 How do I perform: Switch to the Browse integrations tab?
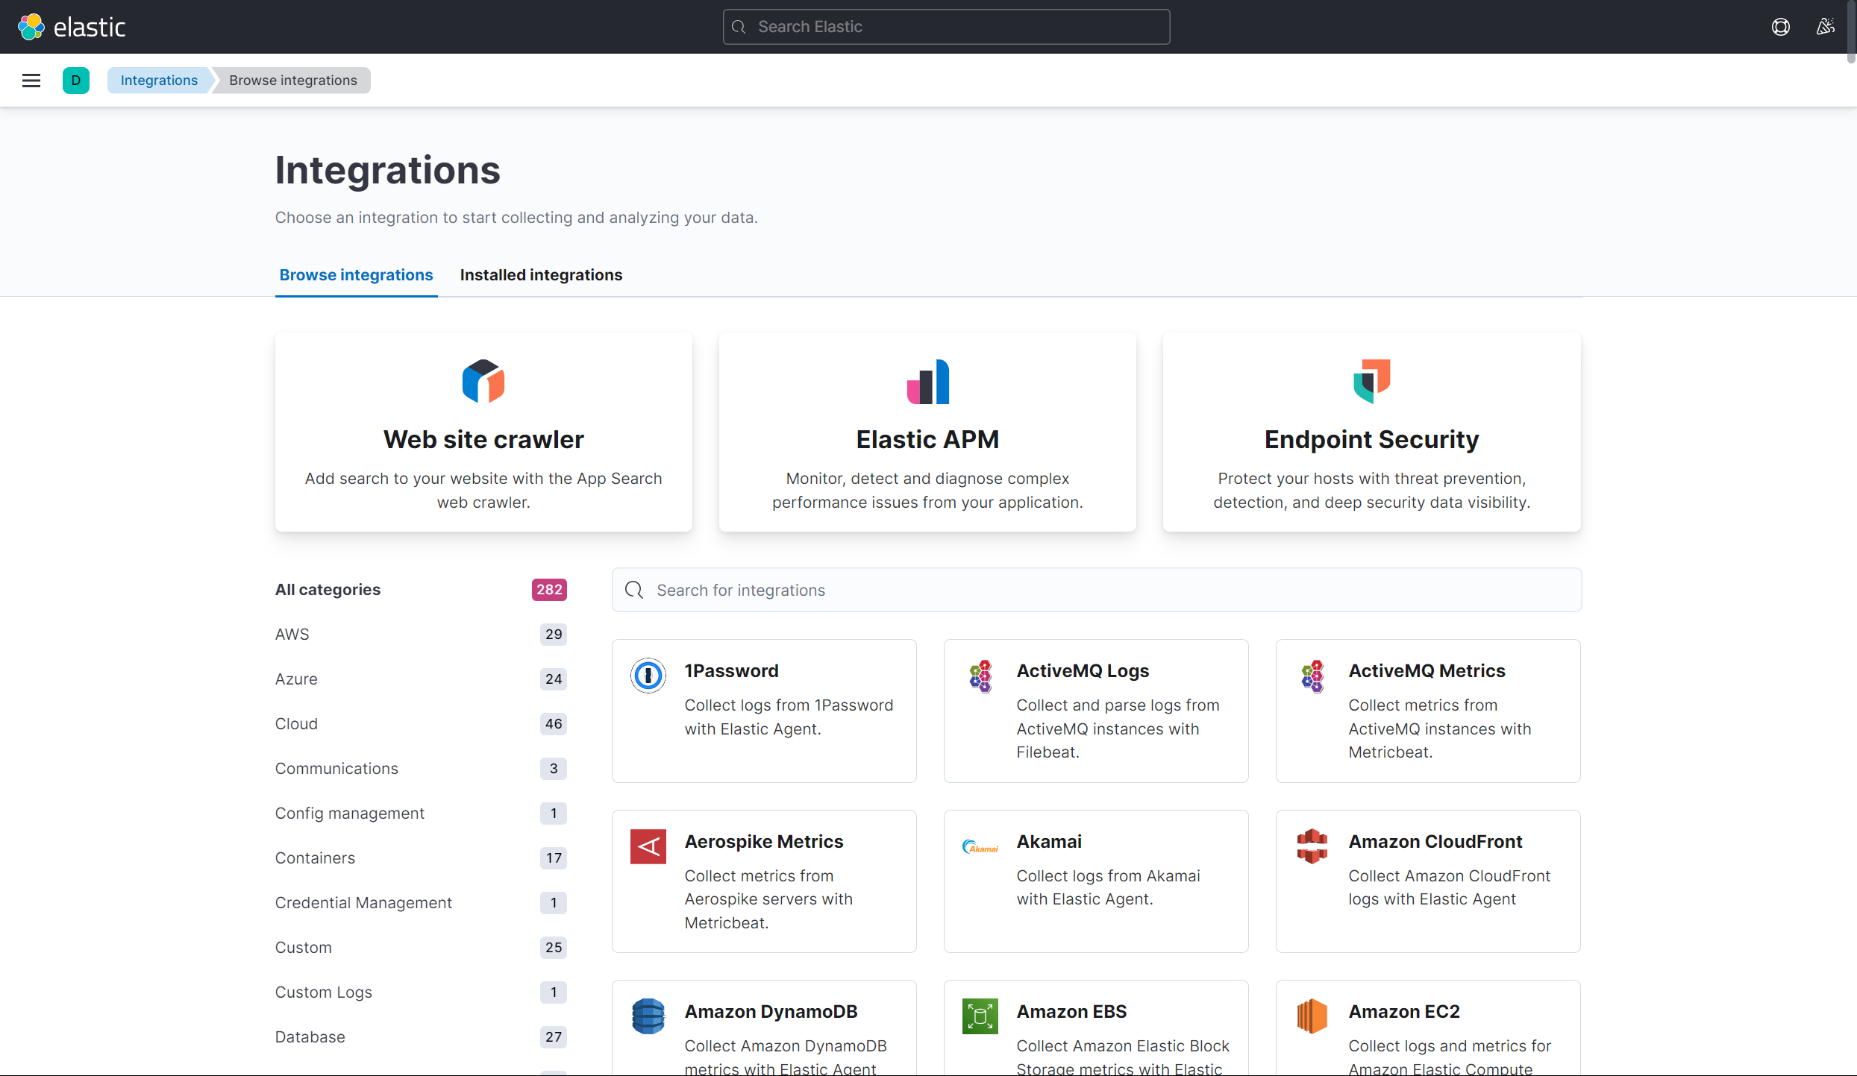(x=356, y=275)
